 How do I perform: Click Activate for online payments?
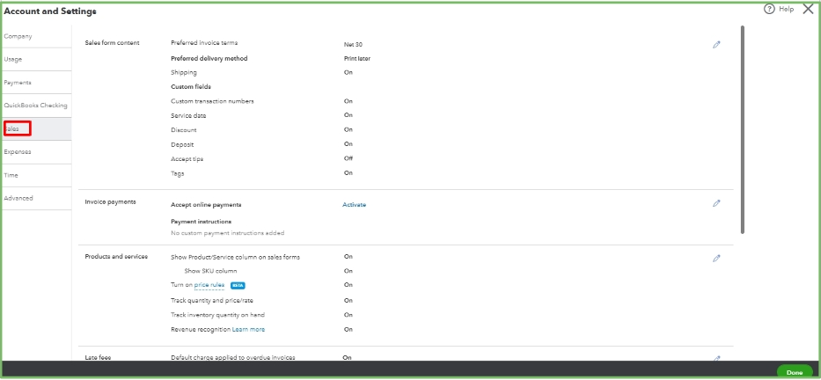pos(354,205)
